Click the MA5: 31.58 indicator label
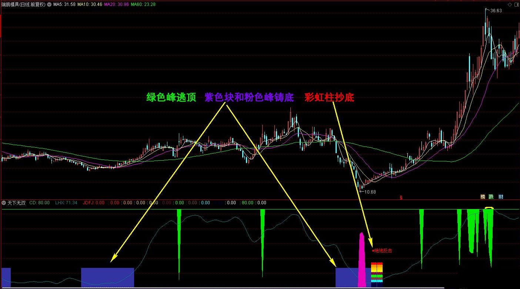Screen dimensions: 520x289 [x=64, y=5]
